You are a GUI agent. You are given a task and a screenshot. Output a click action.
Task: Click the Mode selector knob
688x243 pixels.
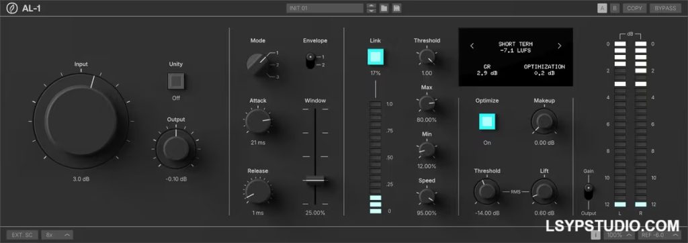[258, 64]
